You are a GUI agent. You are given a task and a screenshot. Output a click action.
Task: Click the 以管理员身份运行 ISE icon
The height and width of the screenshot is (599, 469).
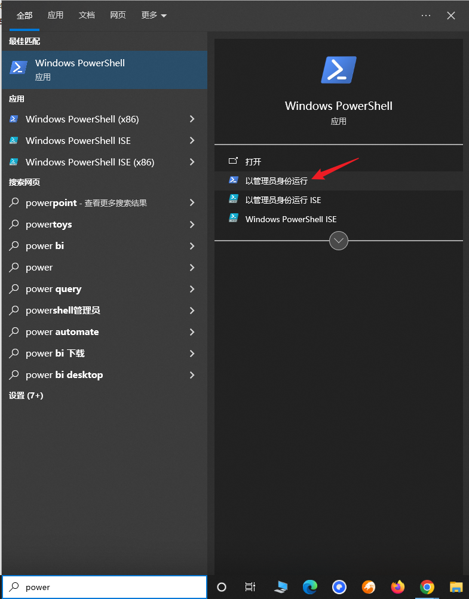234,199
